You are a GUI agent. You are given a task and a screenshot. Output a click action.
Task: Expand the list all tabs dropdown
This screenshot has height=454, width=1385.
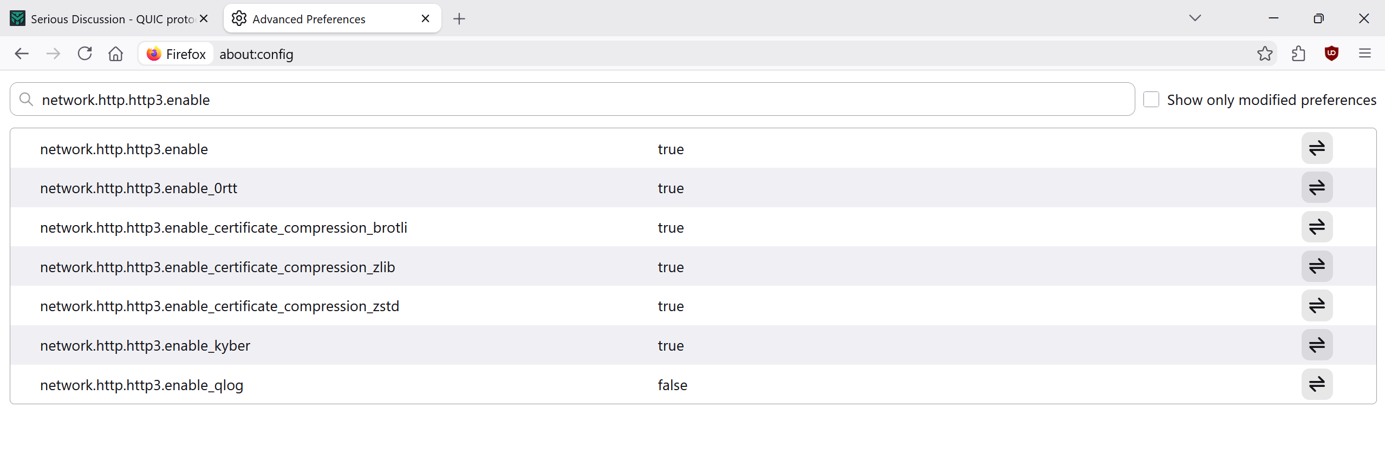1195,18
